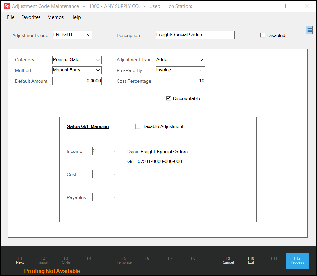The height and width of the screenshot is (276, 317).
Task: Maximize the Adjustment Code Maintenance window
Action: pyautogui.click(x=287, y=6)
